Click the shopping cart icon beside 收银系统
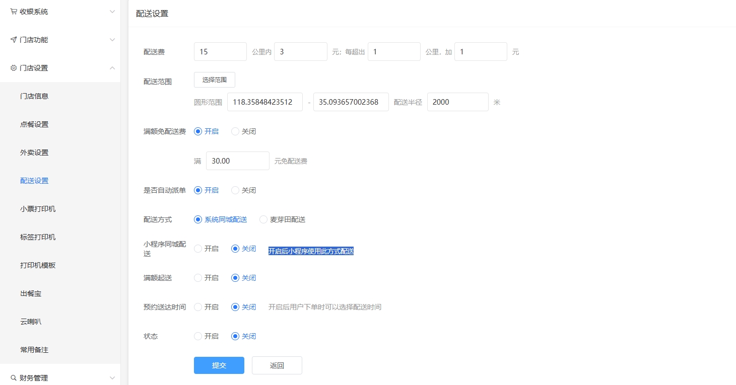 pos(14,12)
